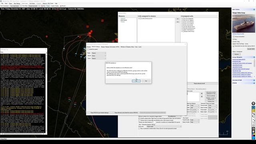The height and width of the screenshot is (144, 256).
Task: Expand the Ranger Strike Group unassigned node
Action: point(182,31)
